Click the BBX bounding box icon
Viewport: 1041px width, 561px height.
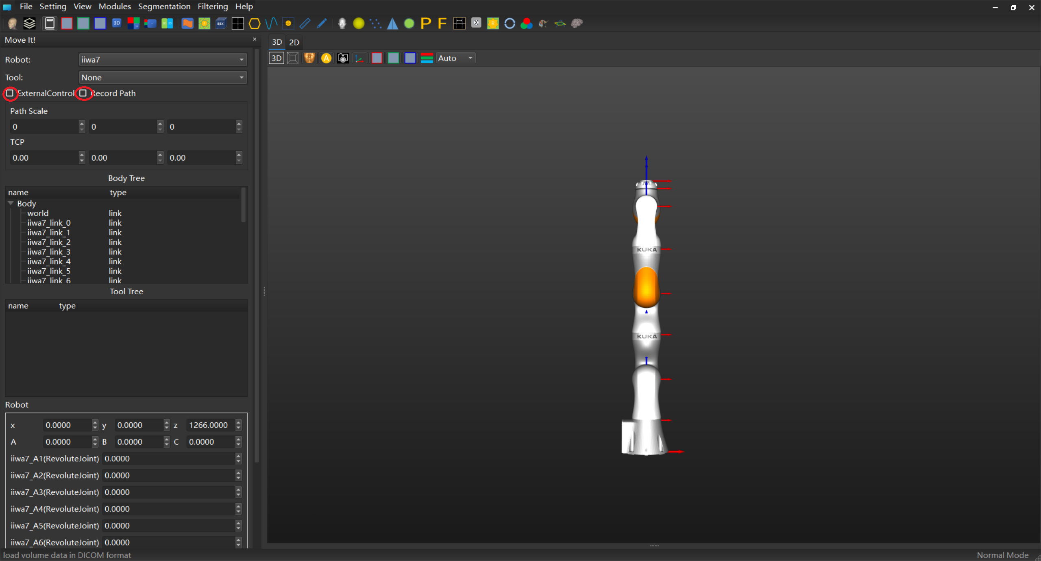(221, 24)
